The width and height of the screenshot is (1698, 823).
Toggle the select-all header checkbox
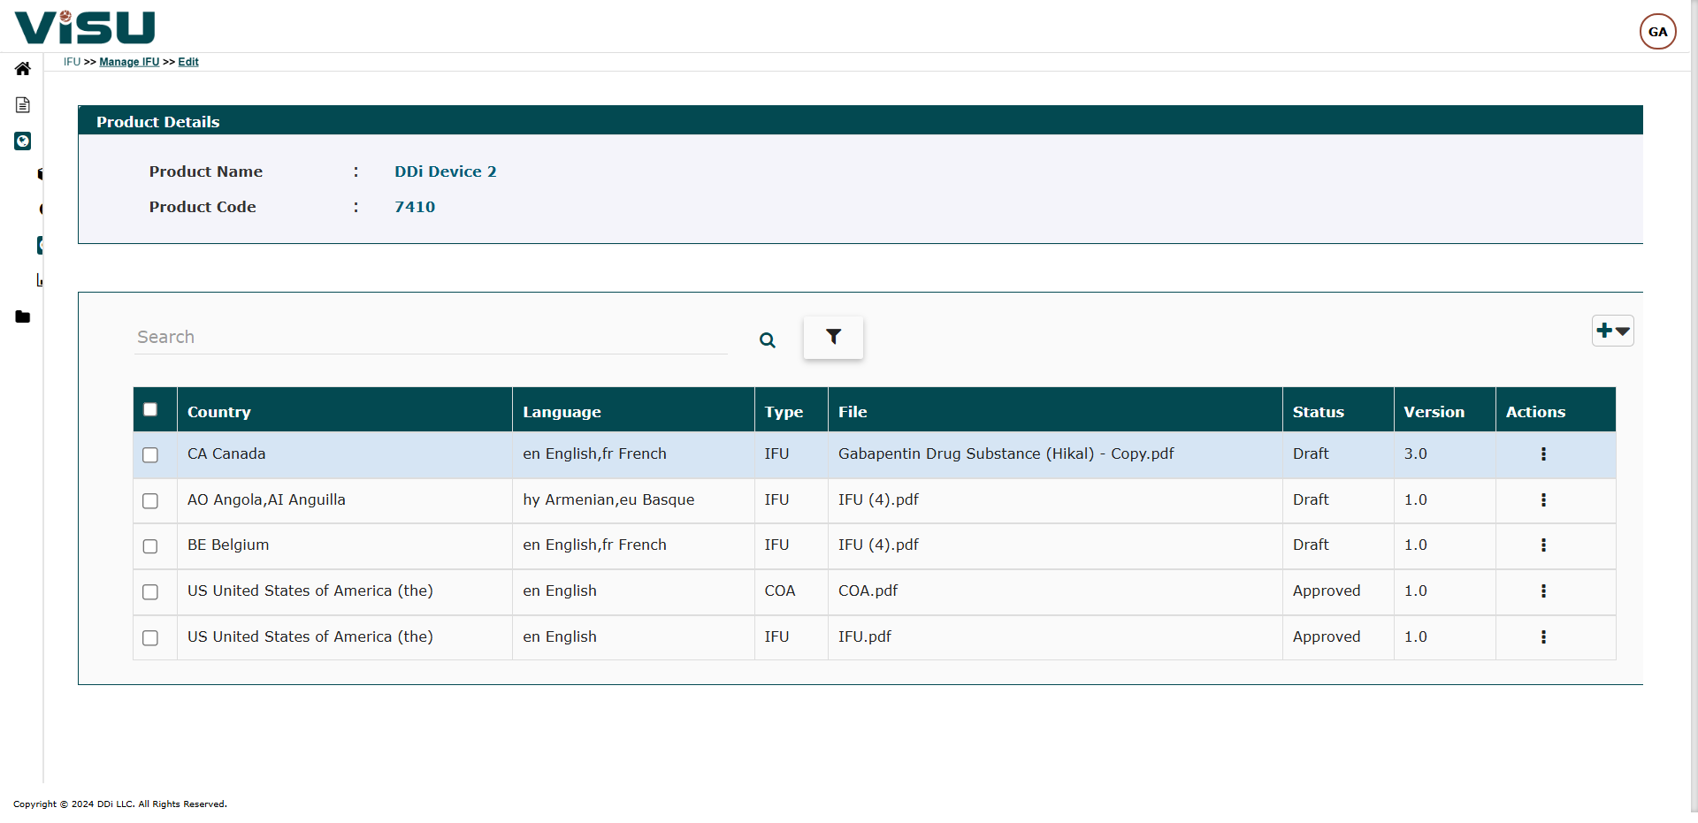[150, 409]
